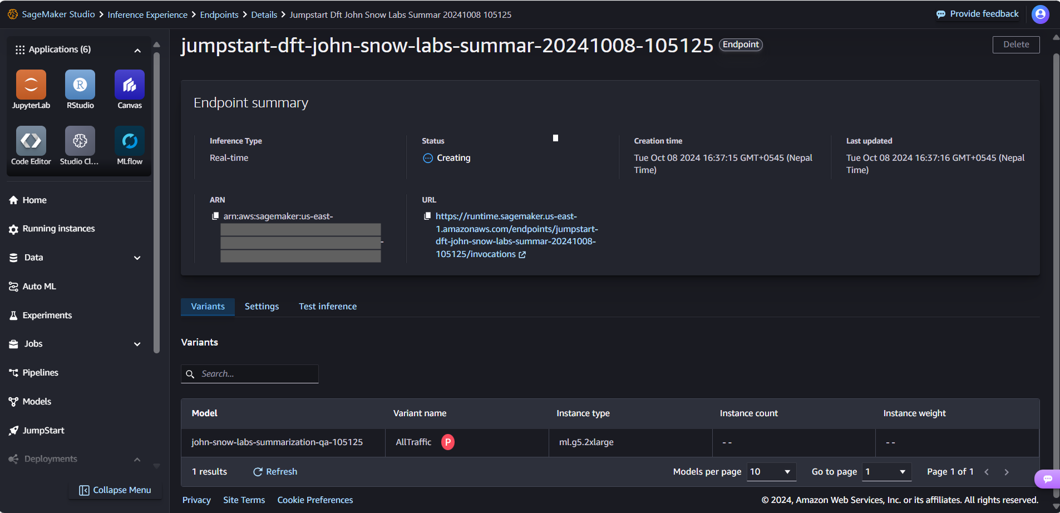The height and width of the screenshot is (513, 1060).
Task: Click Provide feedback link
Action: [x=978, y=14]
